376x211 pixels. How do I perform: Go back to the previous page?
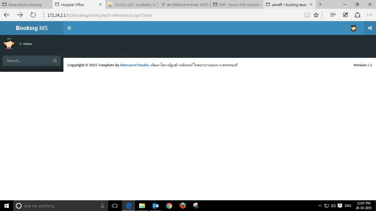click(7, 15)
